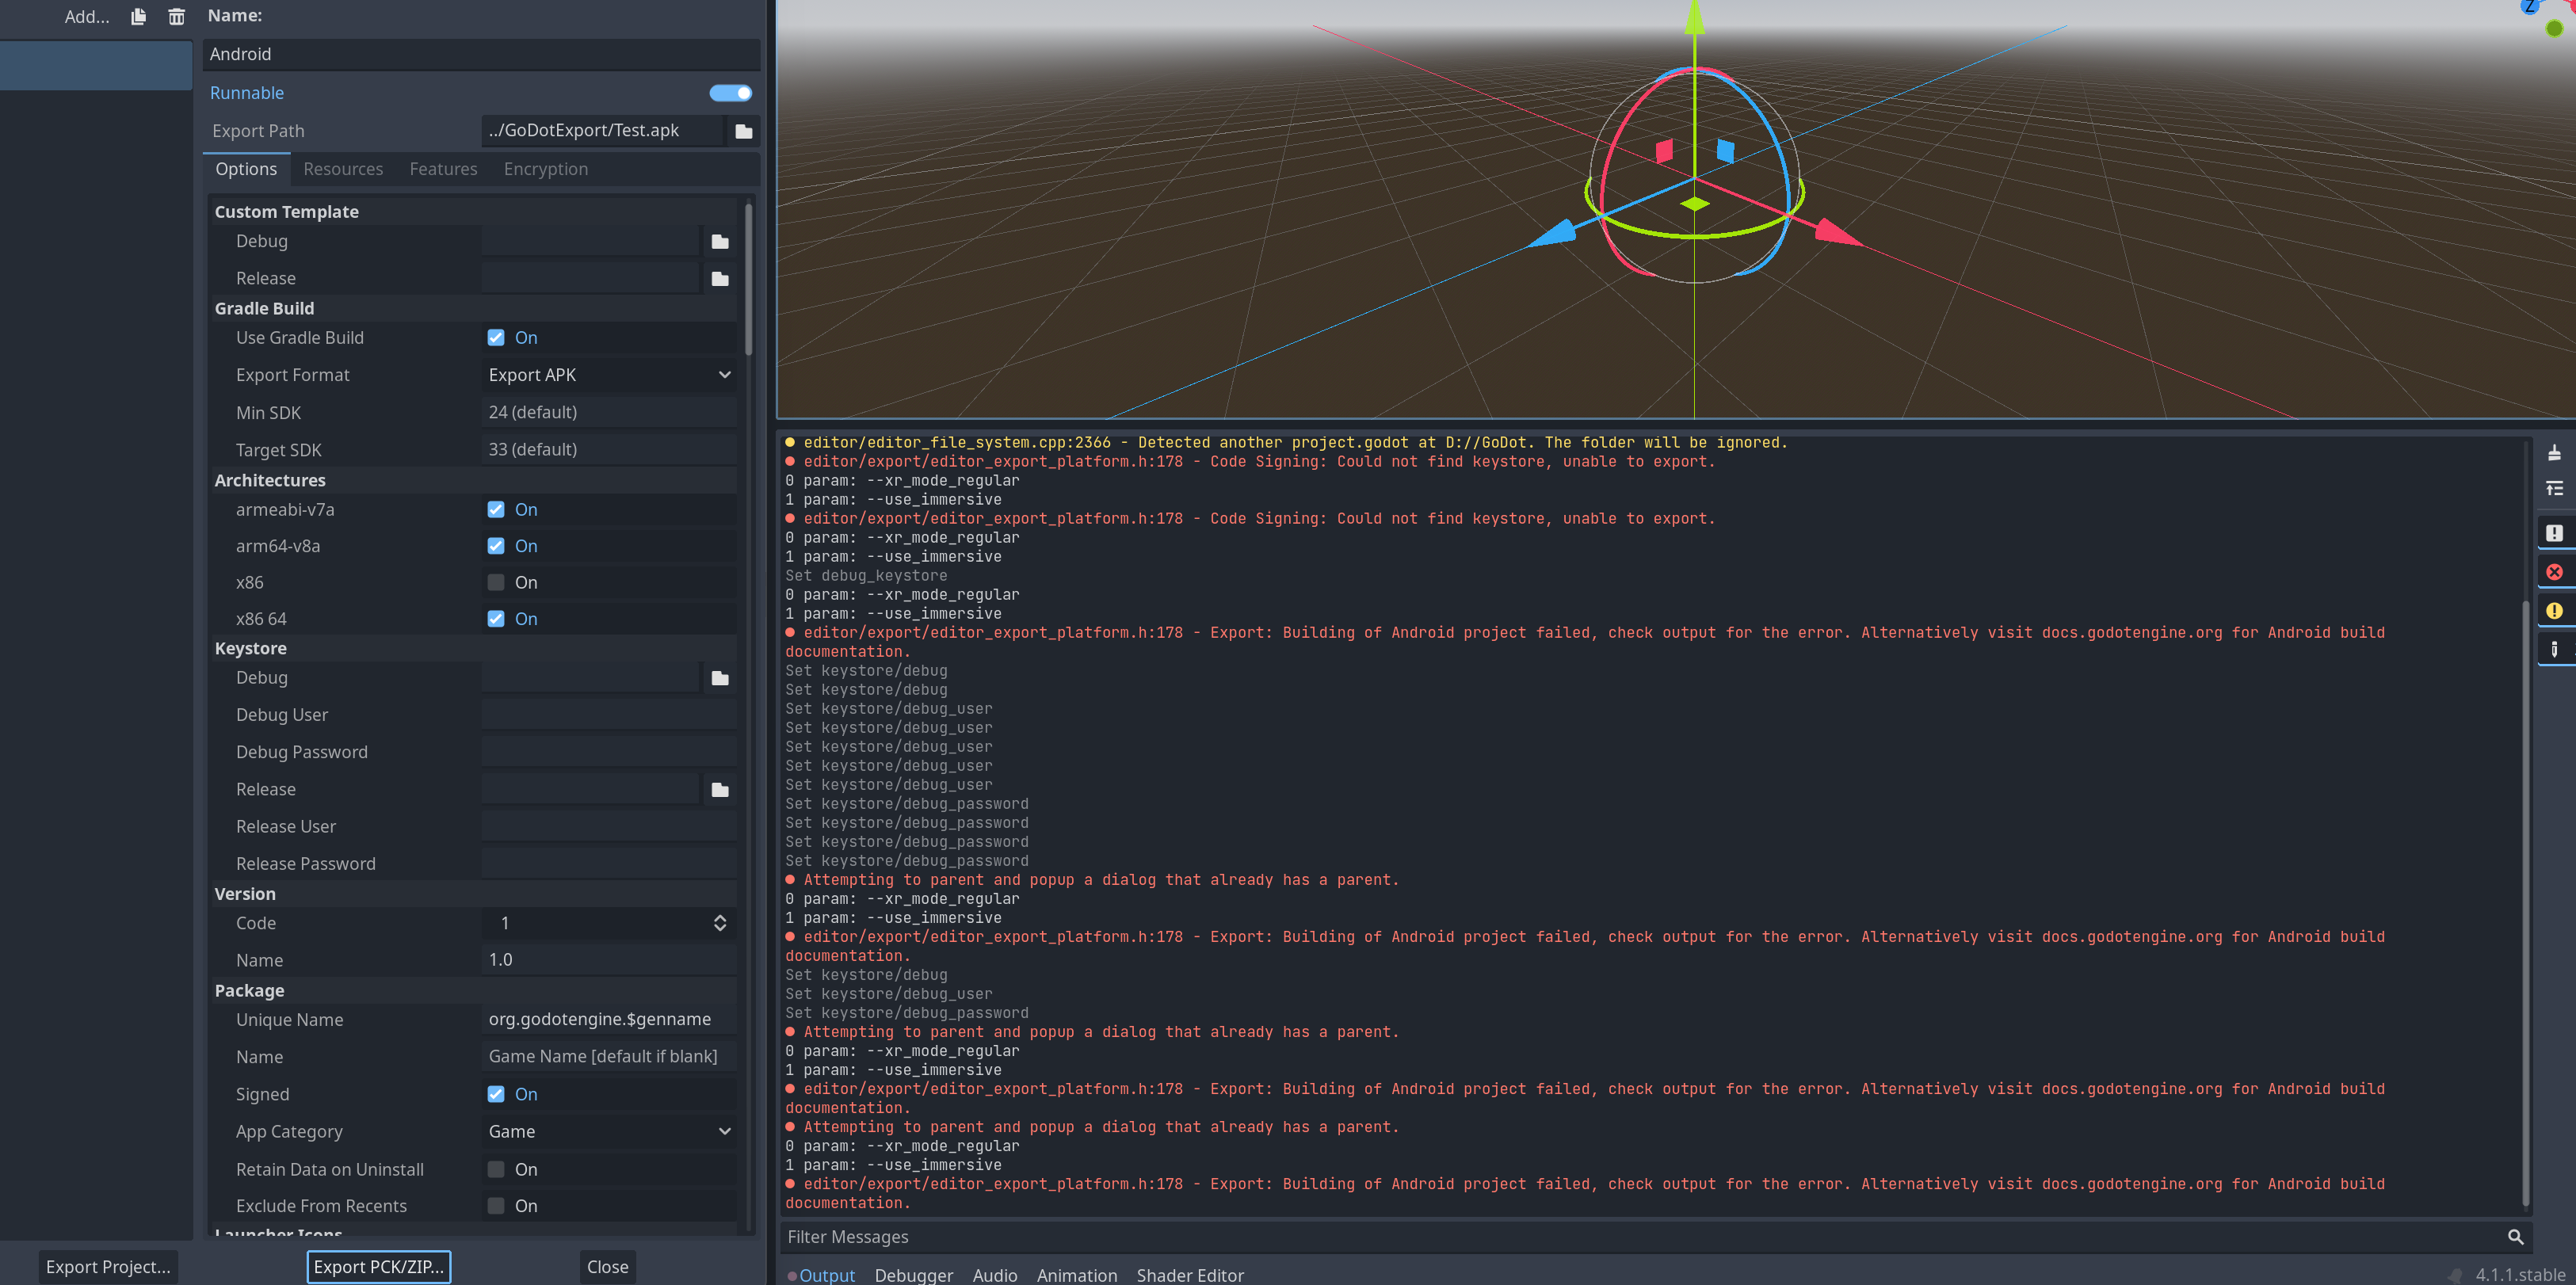Browse for the Export Path file

743,130
